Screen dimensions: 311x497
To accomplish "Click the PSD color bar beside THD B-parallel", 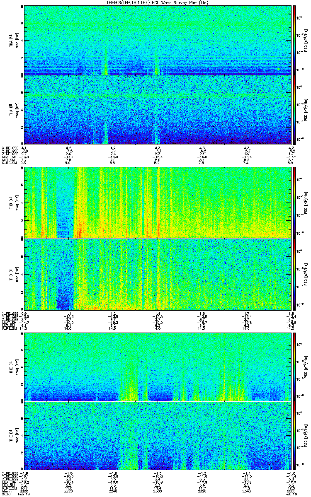I will 294,274.
